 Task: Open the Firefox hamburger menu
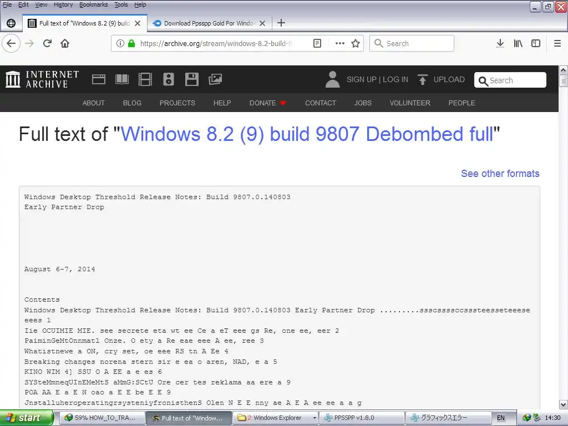(x=557, y=43)
